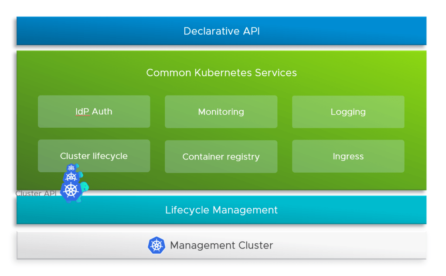Click the smallest turtle atop the stack

(x=71, y=168)
